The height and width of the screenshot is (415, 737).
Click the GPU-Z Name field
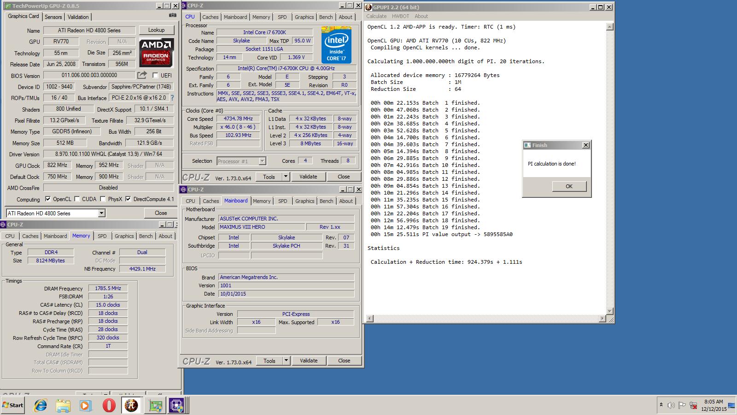pyautogui.click(x=89, y=30)
